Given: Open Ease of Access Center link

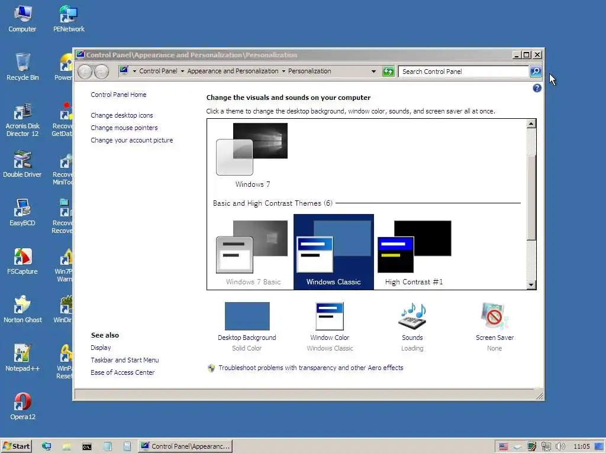Looking at the screenshot, I should (x=123, y=372).
